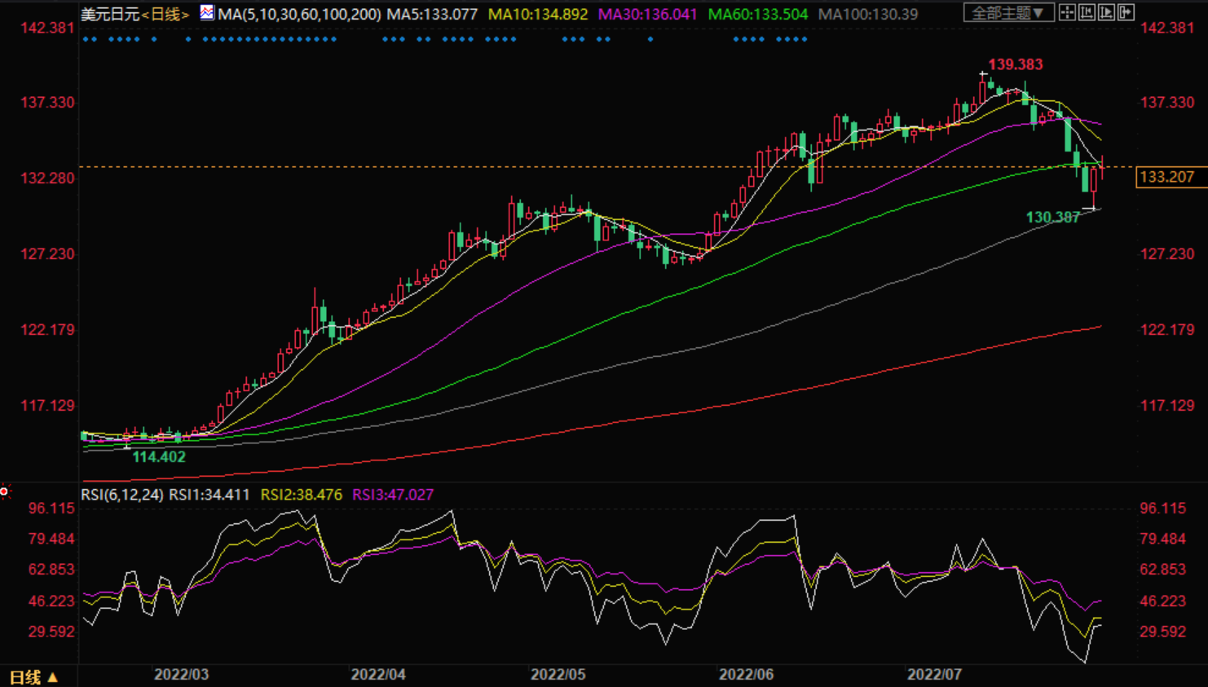Click the RSI1:34.411 value

[209, 495]
